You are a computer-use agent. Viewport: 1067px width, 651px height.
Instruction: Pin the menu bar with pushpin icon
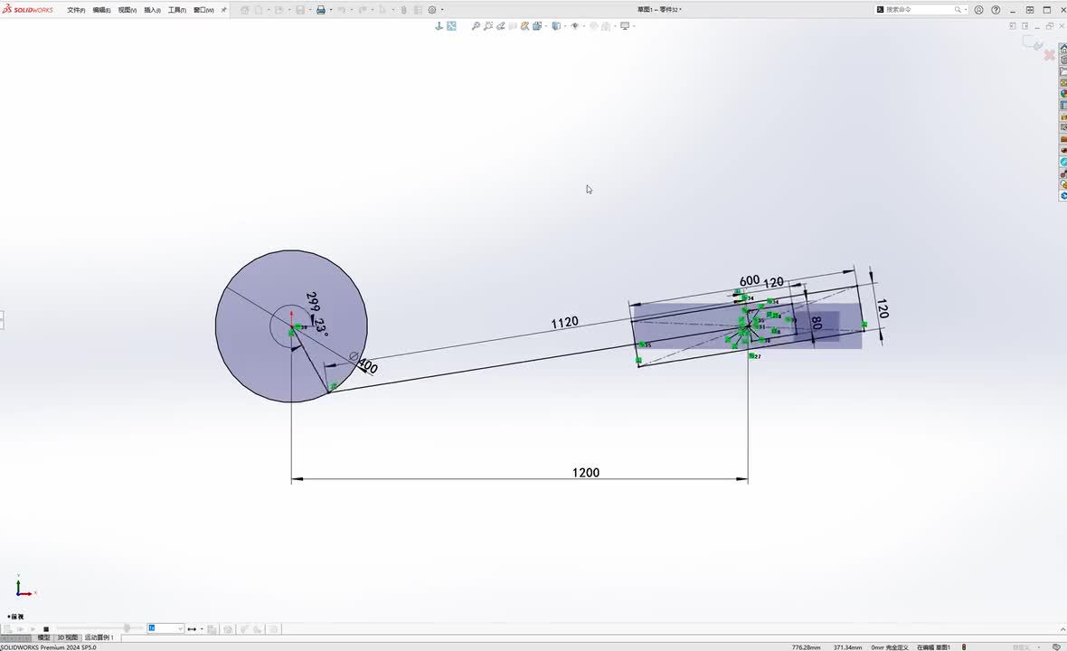(x=224, y=10)
